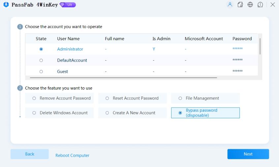
Task: Select Bypass password (disposable) option
Action: pyautogui.click(x=205, y=113)
